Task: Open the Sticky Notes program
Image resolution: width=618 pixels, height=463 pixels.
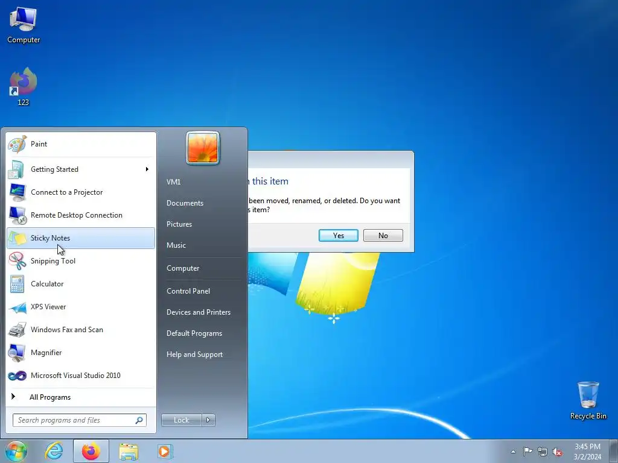Action: pyautogui.click(x=81, y=238)
